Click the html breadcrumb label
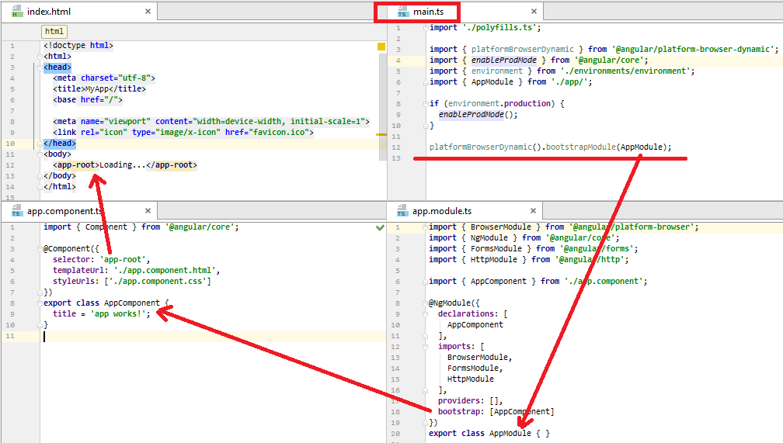The width and height of the screenshot is (783, 443). 54,31
